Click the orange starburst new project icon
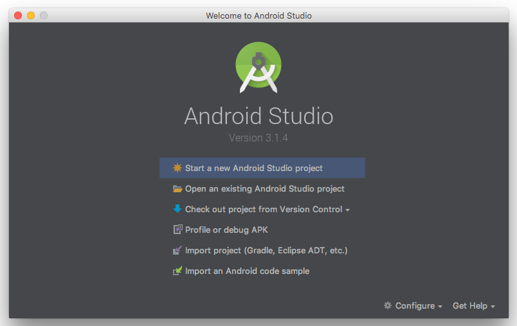This screenshot has width=517, height=326. [177, 168]
